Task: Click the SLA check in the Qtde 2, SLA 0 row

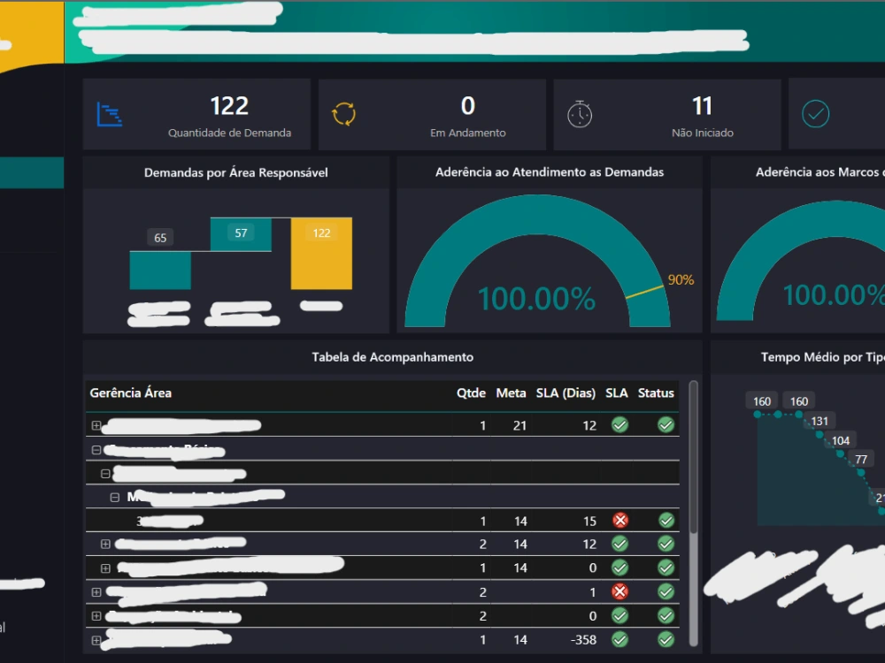Action: coord(620,615)
